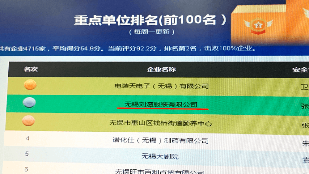Click rank number 6 in the 名次 column
309x174 pixels.
26,169
